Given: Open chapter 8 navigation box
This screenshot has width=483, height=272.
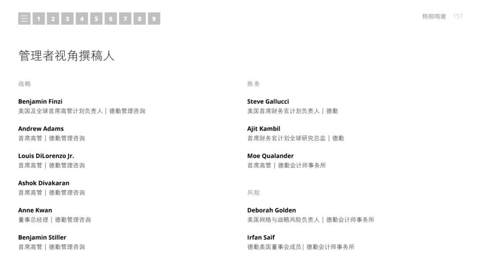Looking at the screenshot, I should (x=140, y=18).
